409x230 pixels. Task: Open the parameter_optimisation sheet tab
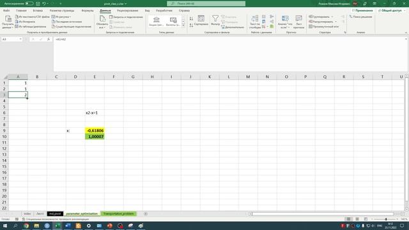tap(82, 213)
